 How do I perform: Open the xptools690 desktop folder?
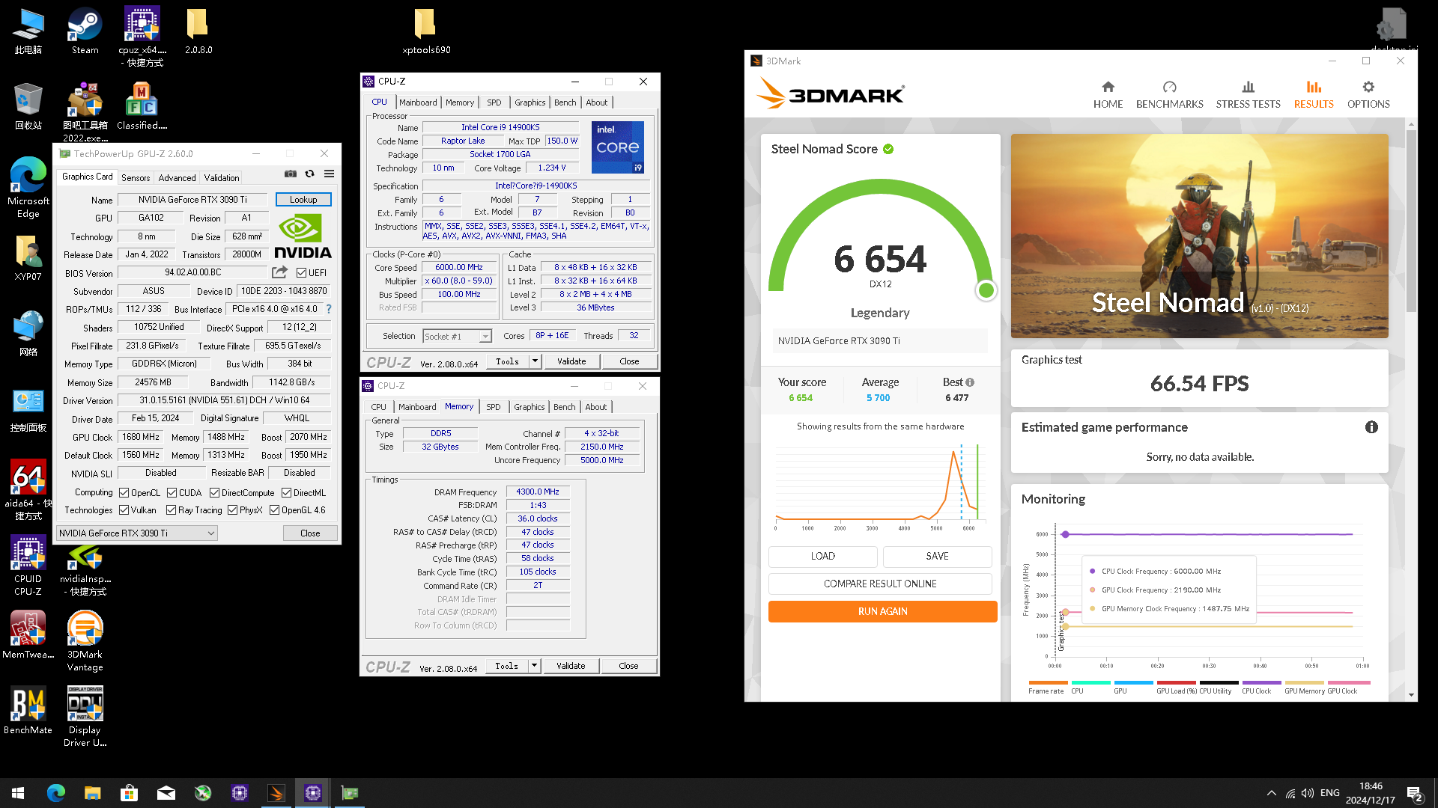tap(426, 31)
